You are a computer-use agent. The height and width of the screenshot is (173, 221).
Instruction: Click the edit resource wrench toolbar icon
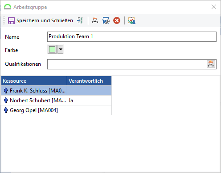[106, 20]
